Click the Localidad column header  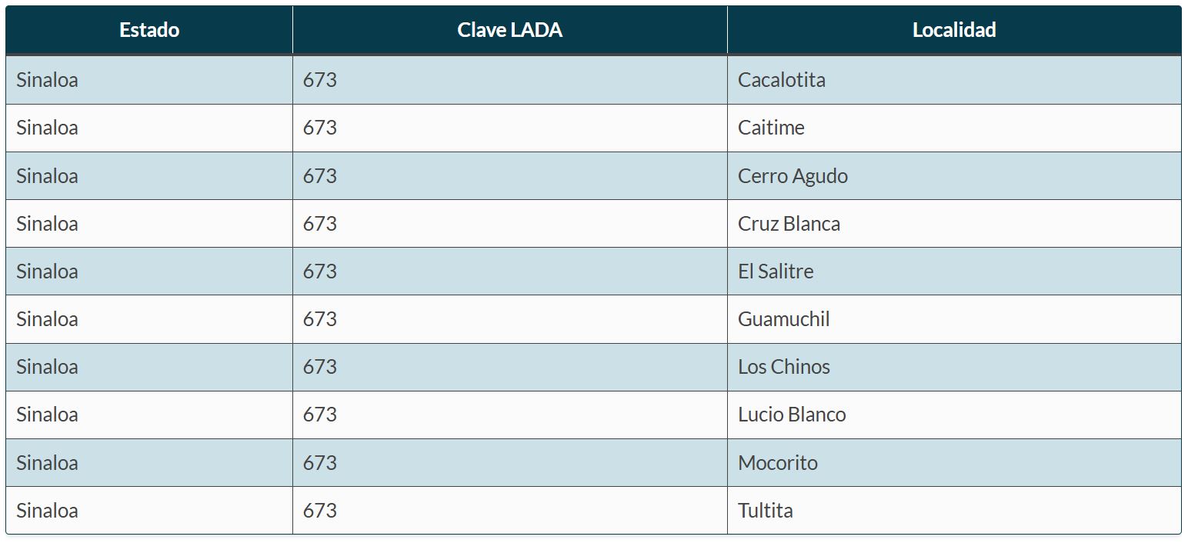click(954, 30)
